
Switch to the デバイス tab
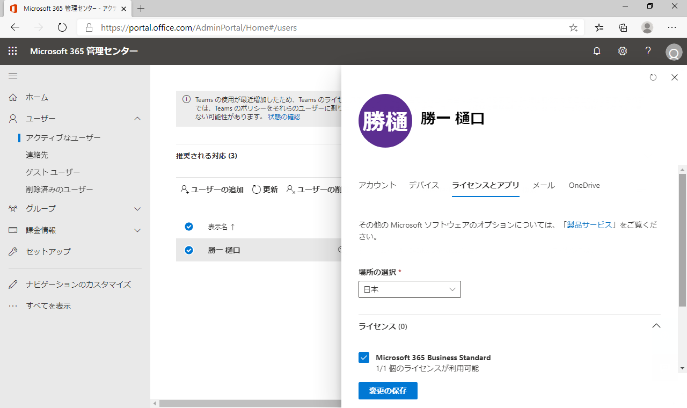(x=424, y=185)
